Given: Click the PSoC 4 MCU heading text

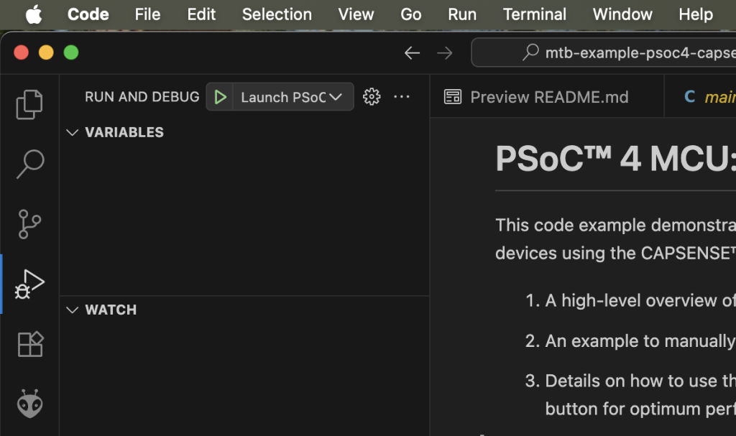Looking at the screenshot, I should pyautogui.click(x=615, y=159).
